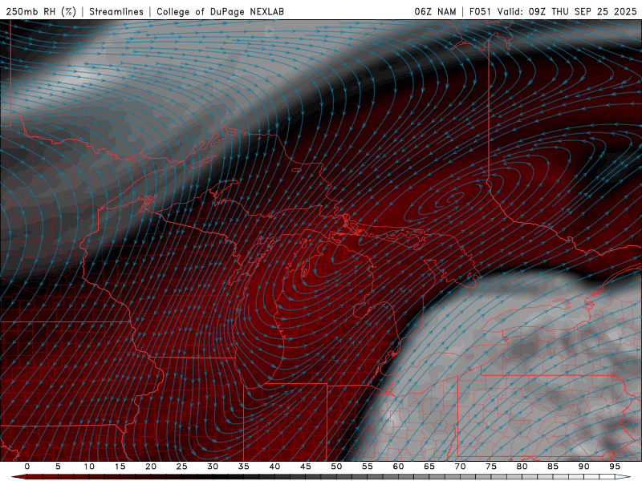Click the '70' color scale label
This screenshot has width=642, height=481.
pyautogui.click(x=460, y=467)
